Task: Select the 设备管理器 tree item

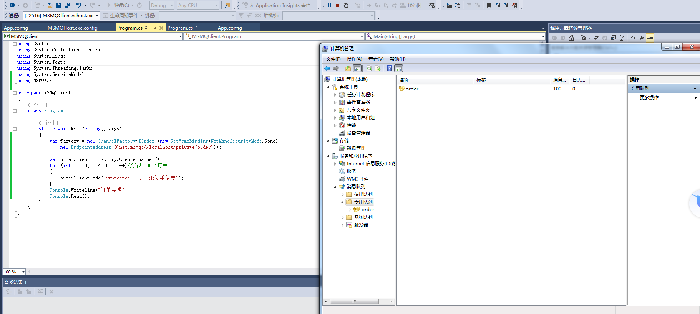Action: pyautogui.click(x=358, y=133)
